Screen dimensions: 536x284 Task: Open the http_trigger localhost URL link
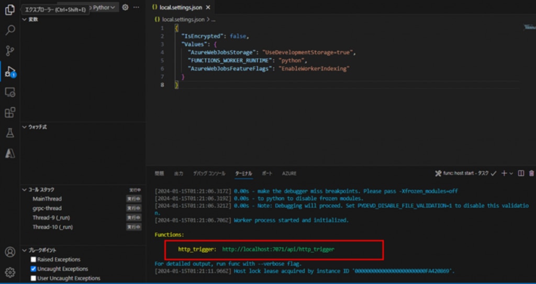pyautogui.click(x=278, y=249)
